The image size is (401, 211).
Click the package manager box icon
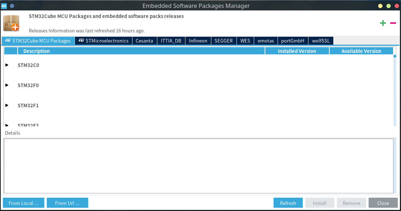[x=11, y=23]
